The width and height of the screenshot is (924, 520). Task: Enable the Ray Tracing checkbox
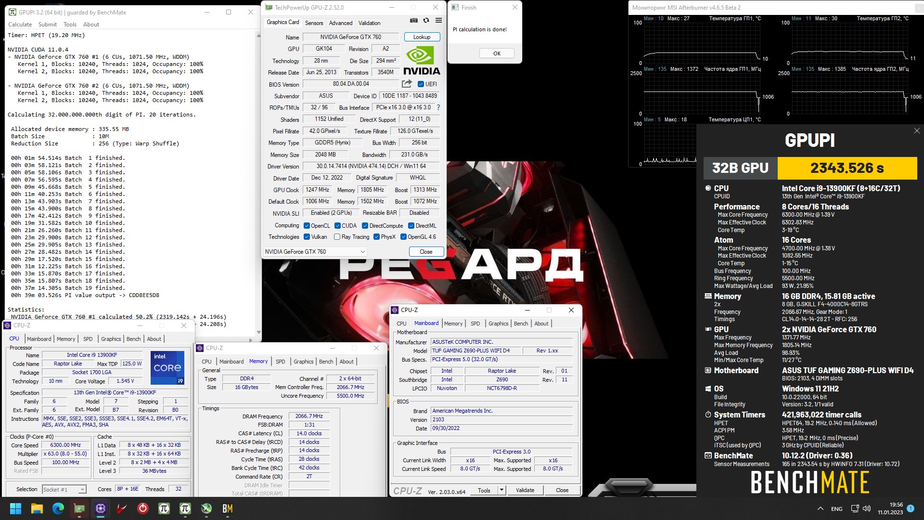pyautogui.click(x=337, y=237)
